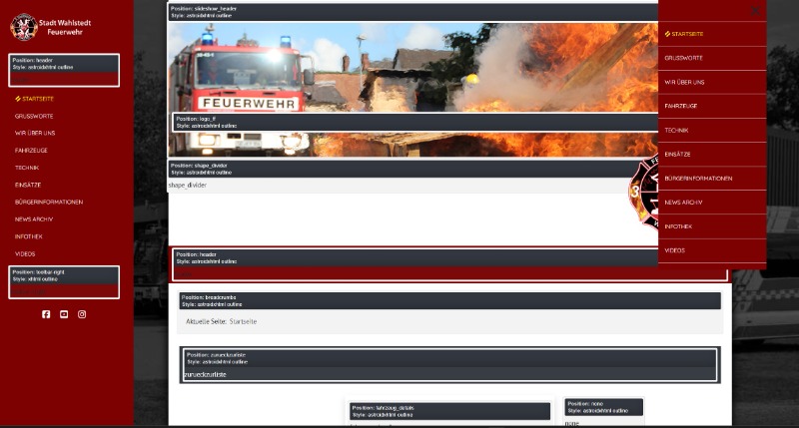Close the right off-canvas menu panel
This screenshot has width=799, height=428.
coord(755,10)
